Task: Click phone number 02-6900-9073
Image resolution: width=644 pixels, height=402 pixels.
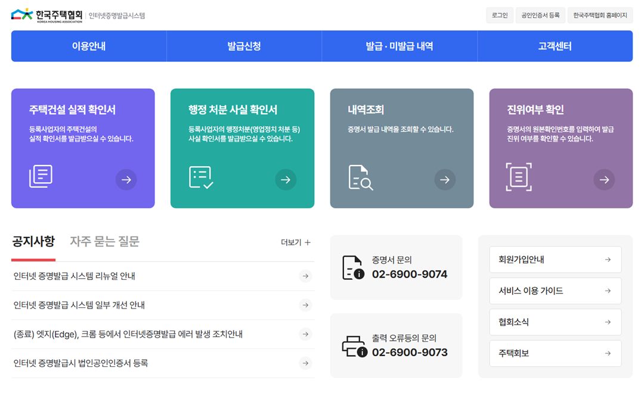Action: pos(410,352)
